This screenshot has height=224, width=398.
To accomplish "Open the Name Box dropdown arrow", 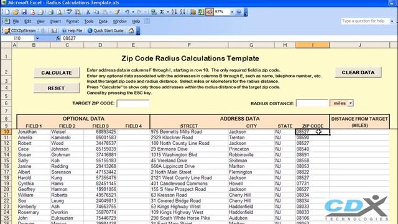I will pos(37,39).
